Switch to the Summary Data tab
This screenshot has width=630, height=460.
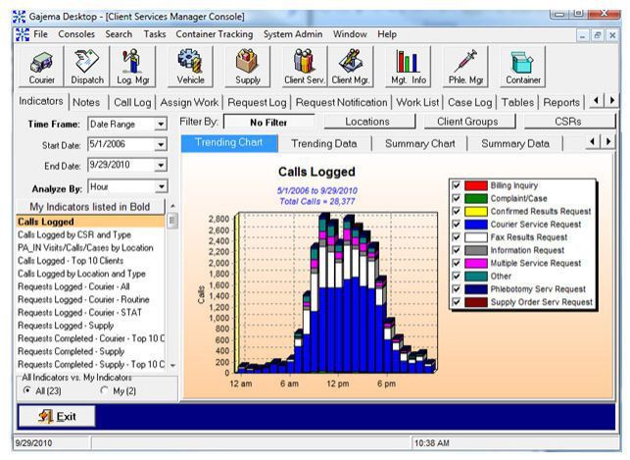click(x=515, y=143)
